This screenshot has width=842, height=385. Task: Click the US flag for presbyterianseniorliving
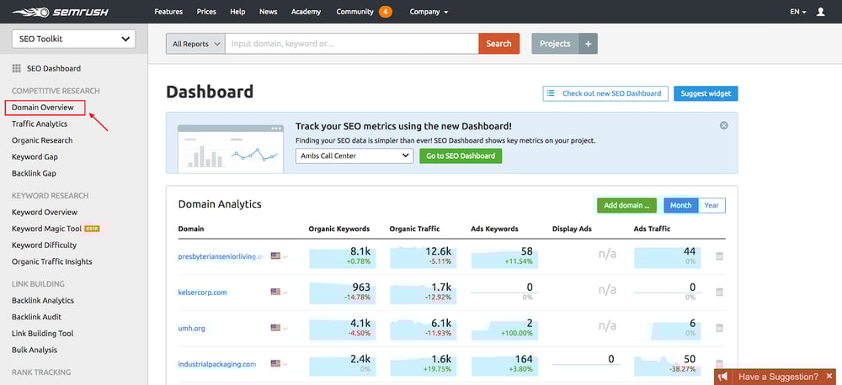[275, 256]
